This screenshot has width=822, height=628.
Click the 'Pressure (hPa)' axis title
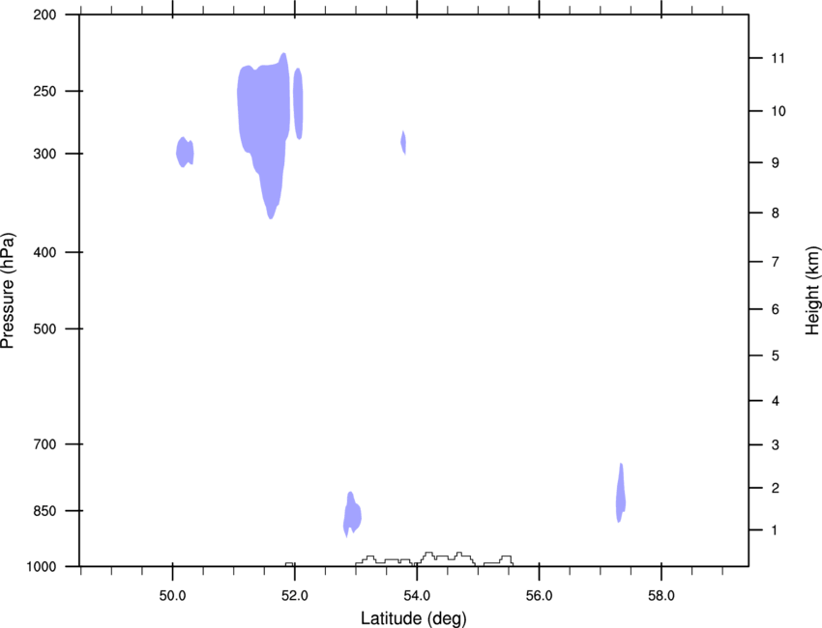[x=8, y=291]
